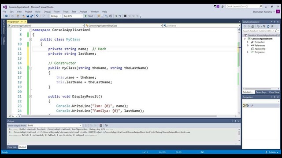This screenshot has height=158, width=282.
Task: Click the Undo arrow icon
Action: 37,16
